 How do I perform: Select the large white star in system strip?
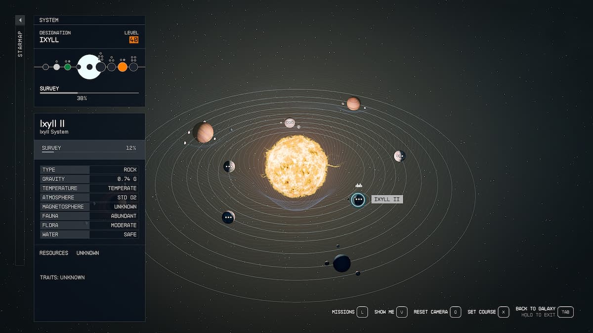click(89, 67)
